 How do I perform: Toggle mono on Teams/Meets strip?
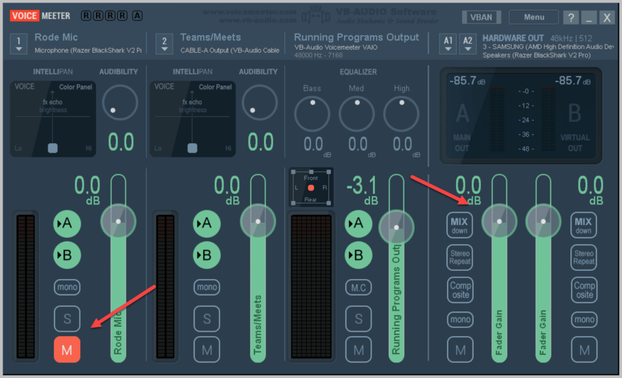tap(207, 287)
